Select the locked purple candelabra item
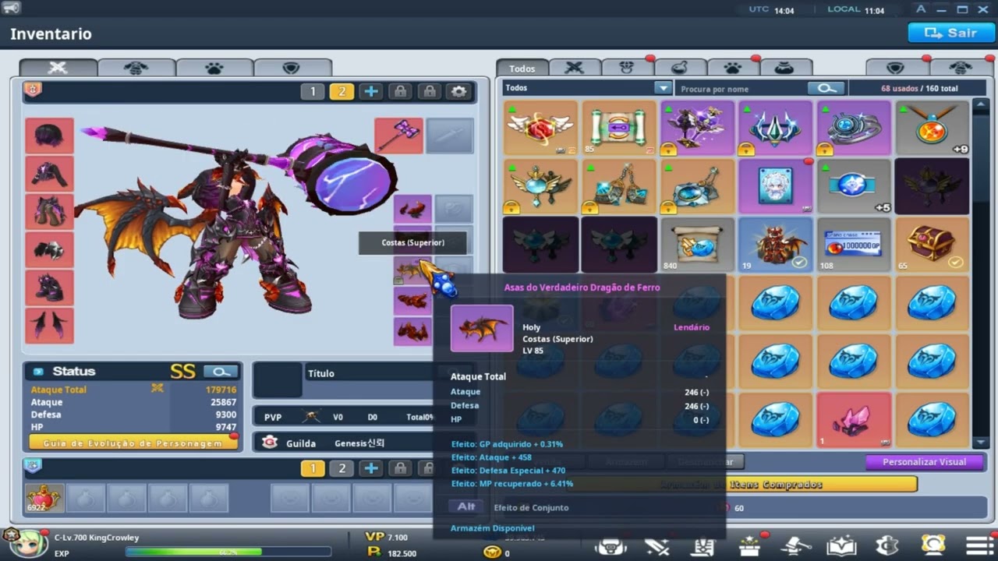Screen dimensions: 998x561 [698, 128]
